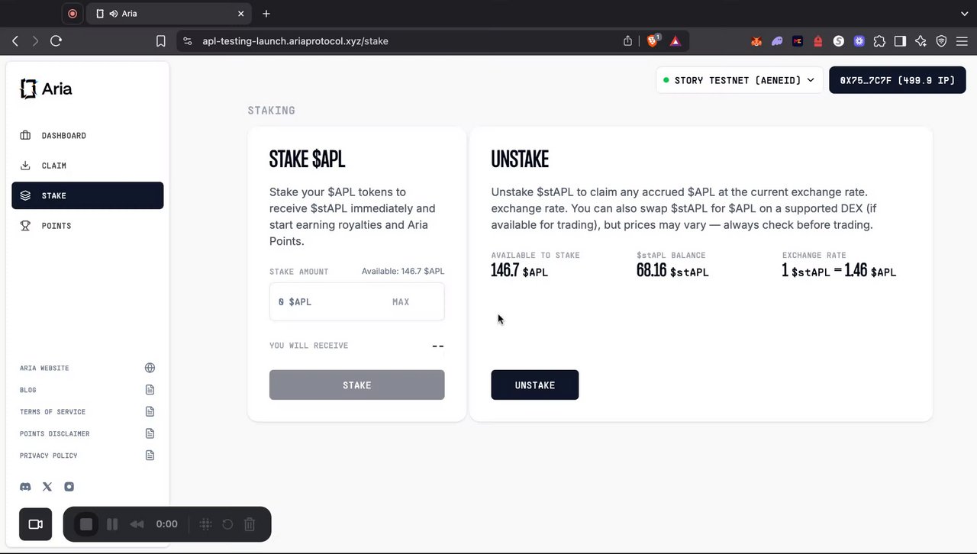The image size is (977, 554).
Task: Click the address bar URL
Action: (x=295, y=41)
